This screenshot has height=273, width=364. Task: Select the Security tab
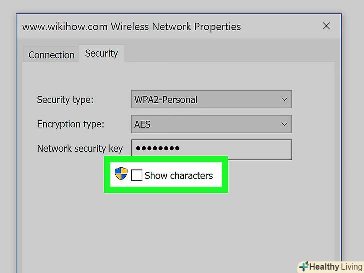click(x=101, y=53)
